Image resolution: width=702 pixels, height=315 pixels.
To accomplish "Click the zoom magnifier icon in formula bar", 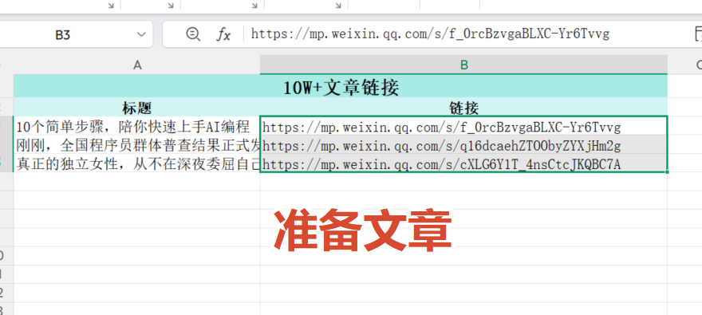I will pyautogui.click(x=193, y=34).
